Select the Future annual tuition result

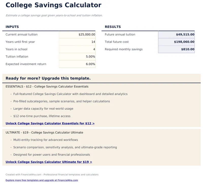coord(176,35)
